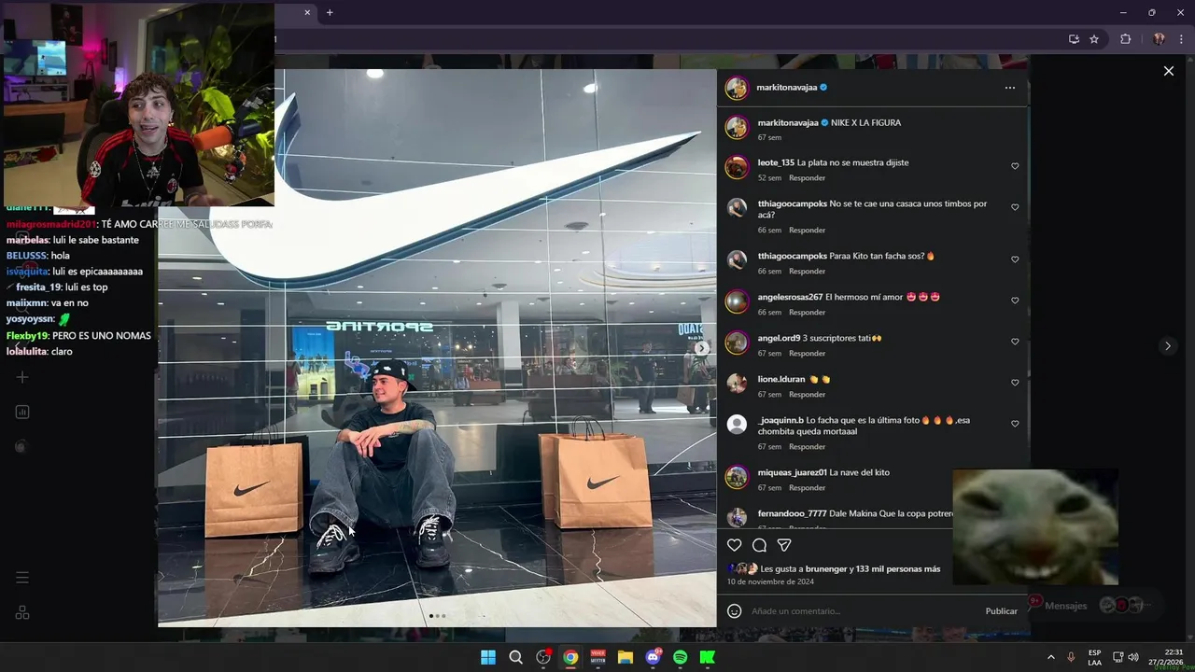Expand hidden system tray icons

coord(1050,657)
